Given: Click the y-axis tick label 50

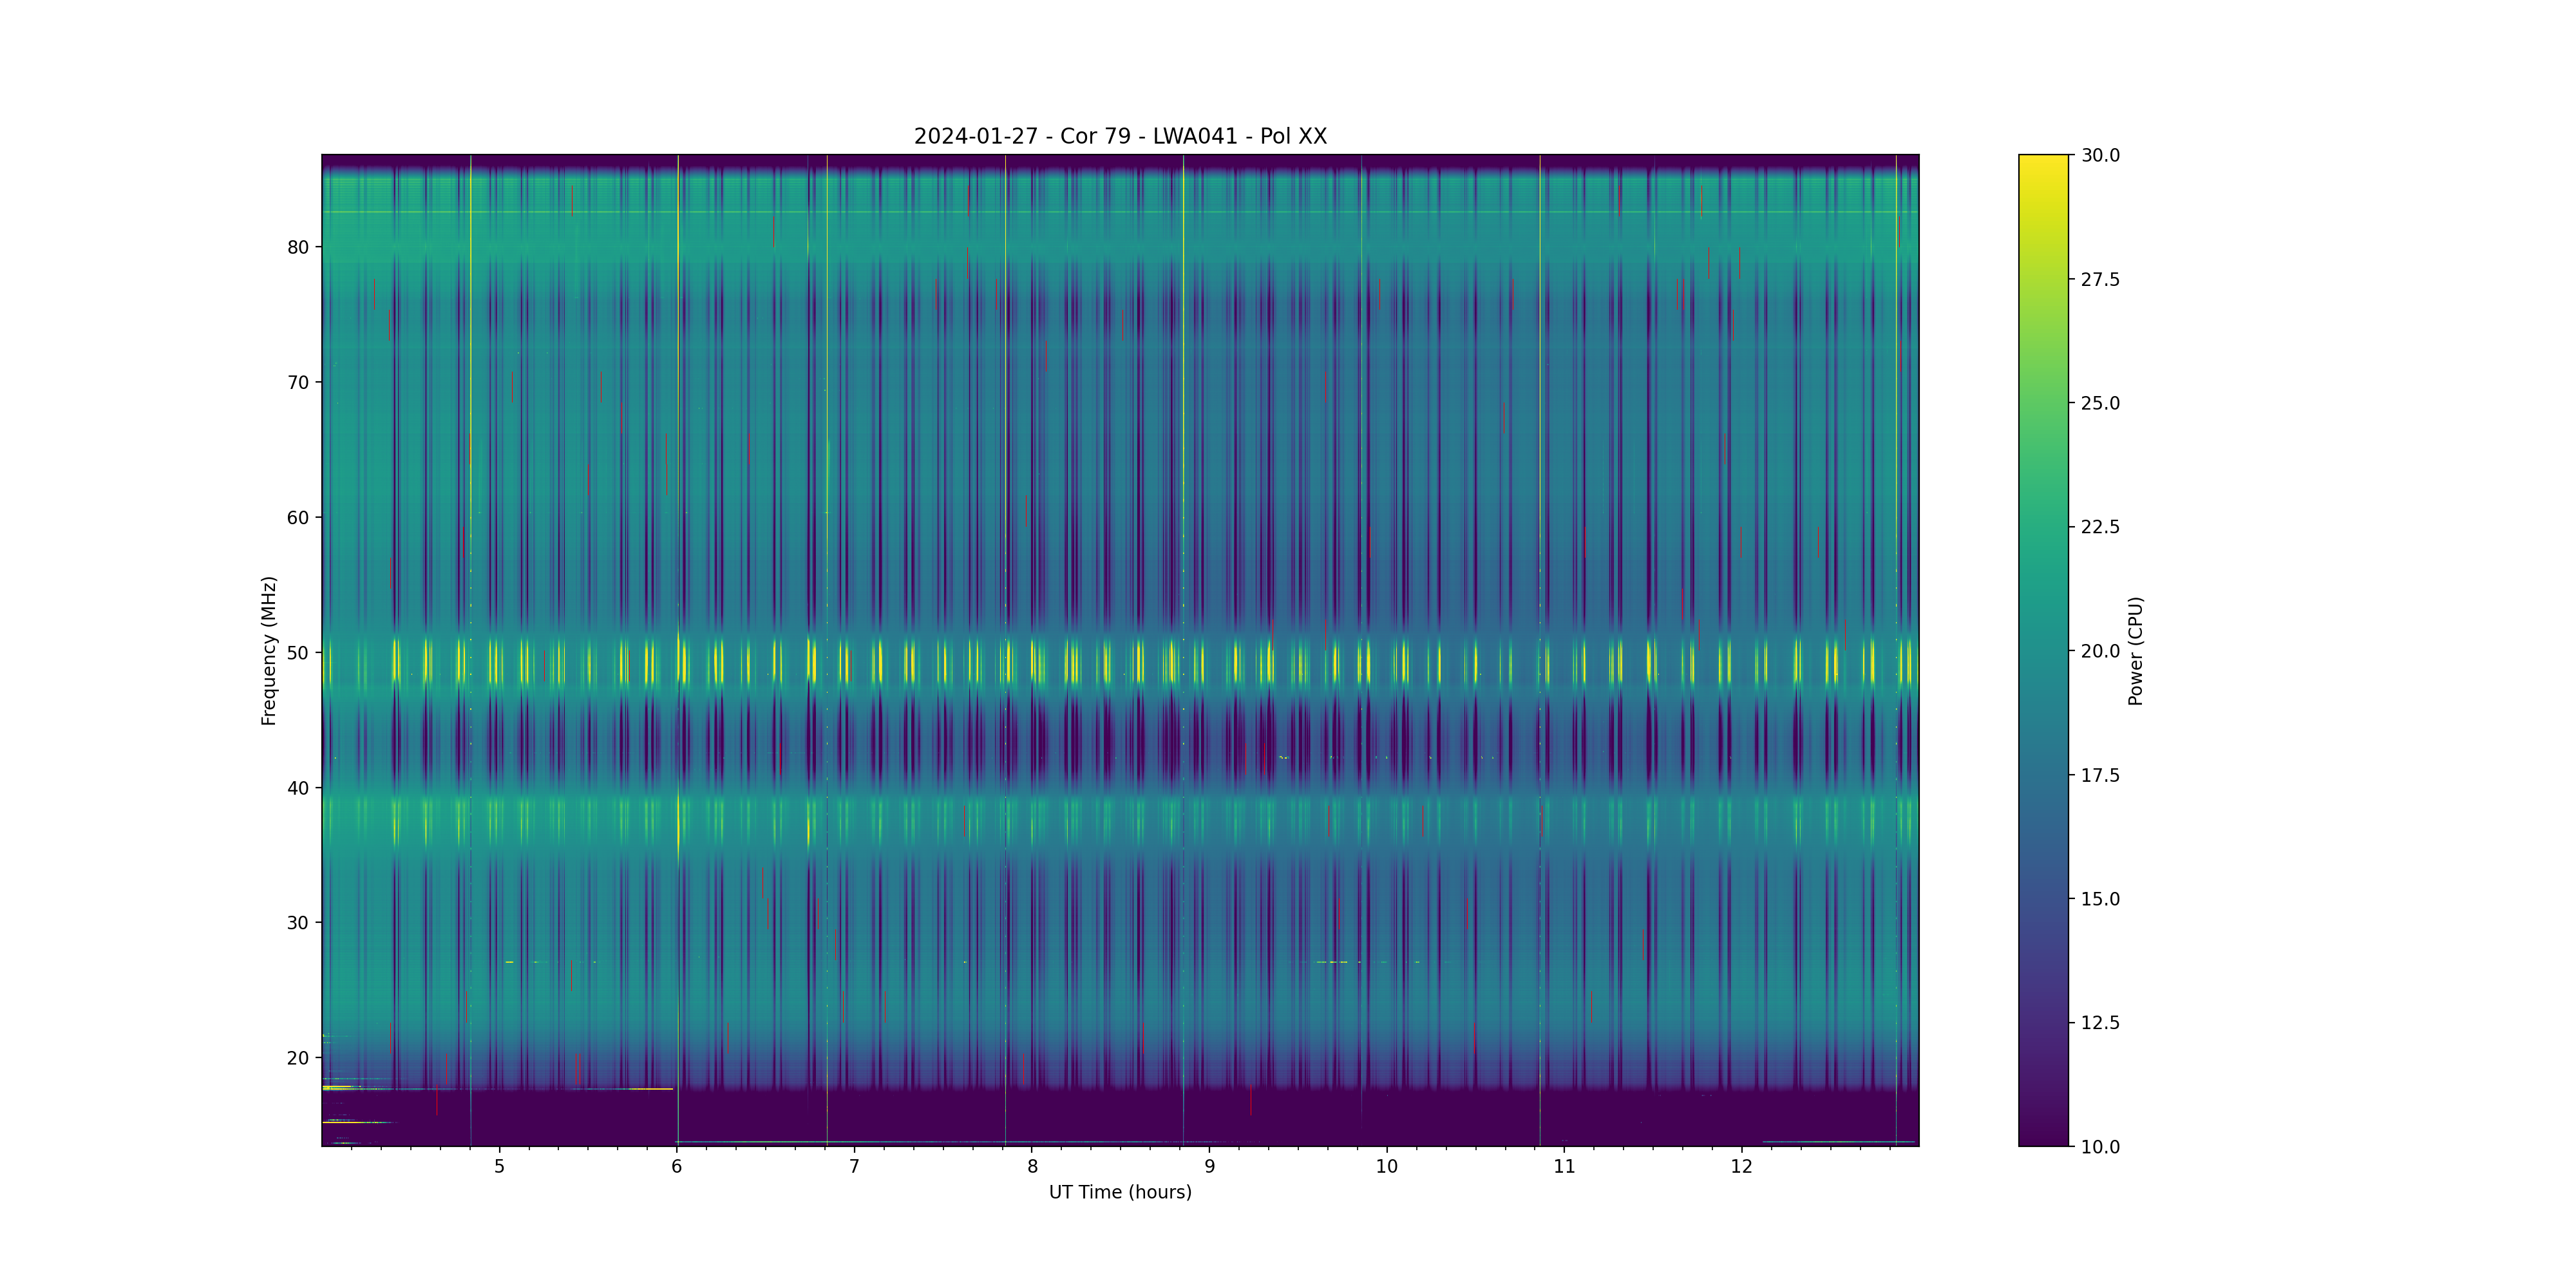Looking at the screenshot, I should click(298, 653).
